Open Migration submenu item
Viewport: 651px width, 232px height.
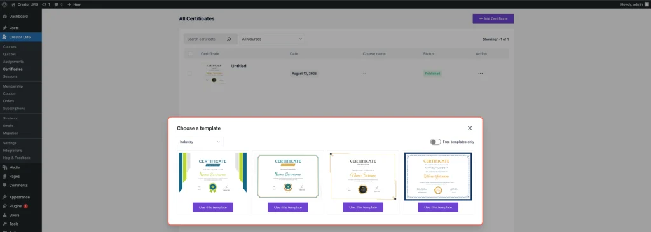(11, 133)
